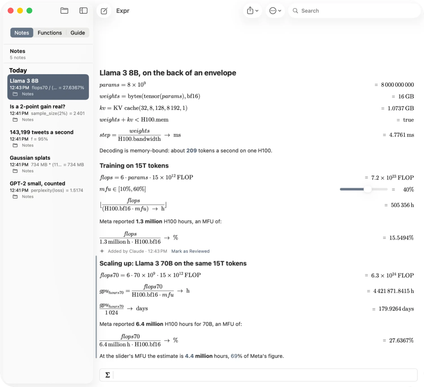Click folder icon under 2-point gain note
The image size is (424, 387).
tap(15, 120)
